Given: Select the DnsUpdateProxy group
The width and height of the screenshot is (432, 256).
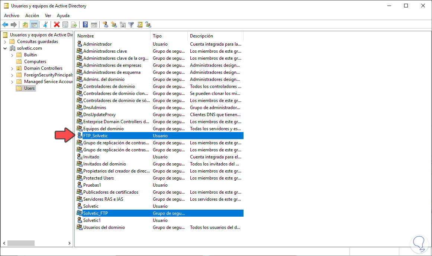Looking at the screenshot, I should click(159, 115).
